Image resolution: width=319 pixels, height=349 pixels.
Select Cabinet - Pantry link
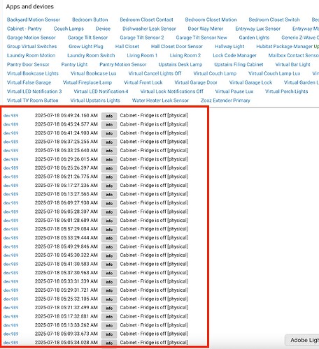[x=24, y=29]
